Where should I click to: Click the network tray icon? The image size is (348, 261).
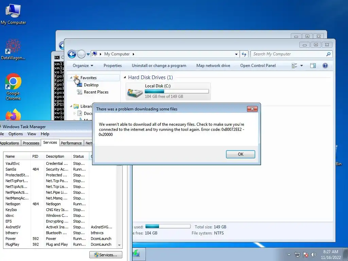(297, 255)
